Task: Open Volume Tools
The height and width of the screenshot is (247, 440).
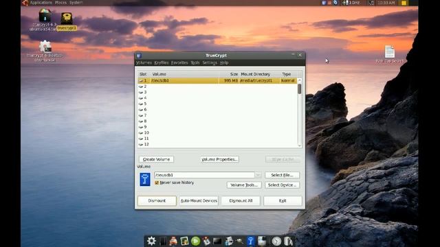Action: click(x=244, y=185)
